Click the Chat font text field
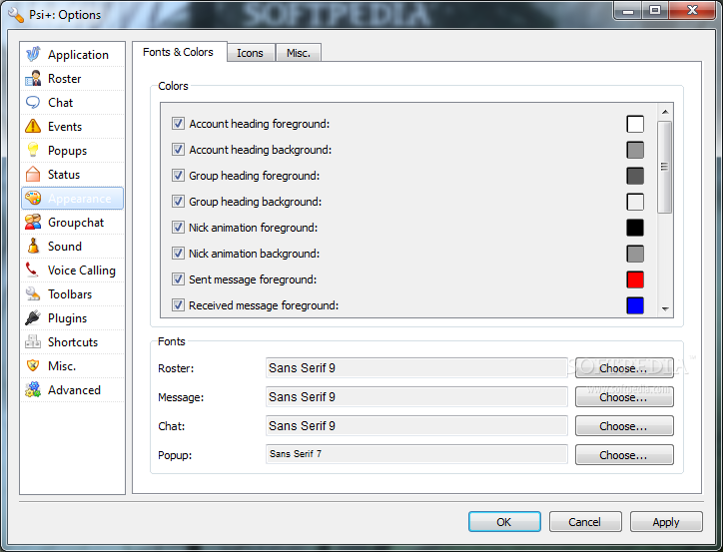The image size is (723, 552). coord(416,426)
